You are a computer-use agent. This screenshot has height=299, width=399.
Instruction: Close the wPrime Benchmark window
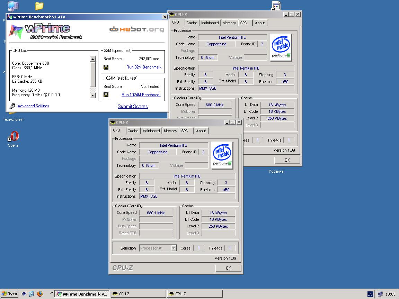165,17
